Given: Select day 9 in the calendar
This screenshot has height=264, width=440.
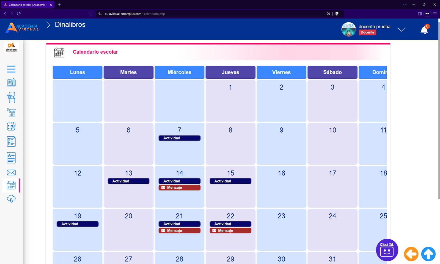Looking at the screenshot, I should (x=281, y=144).
